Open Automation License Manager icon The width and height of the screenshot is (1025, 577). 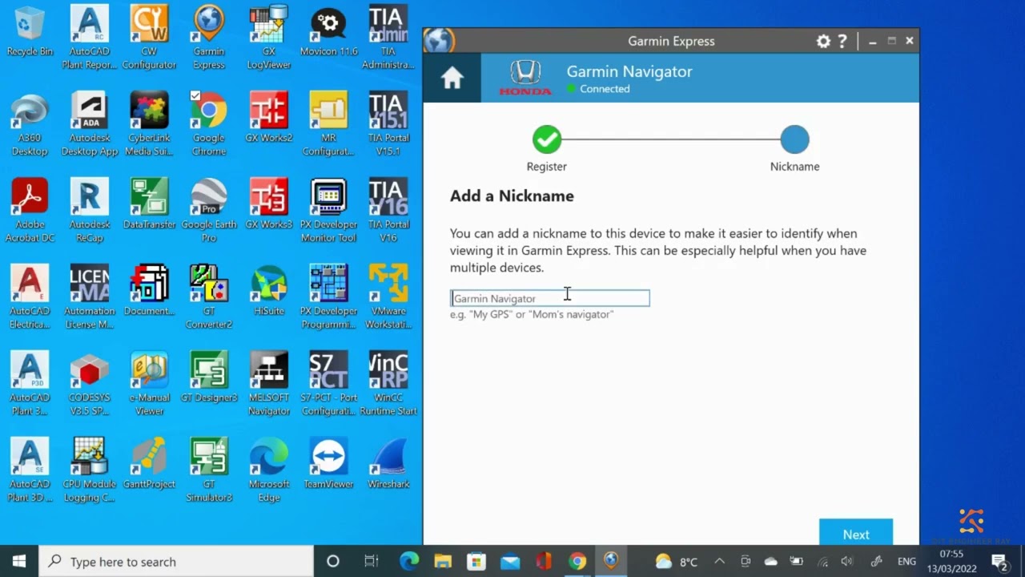[90, 297]
